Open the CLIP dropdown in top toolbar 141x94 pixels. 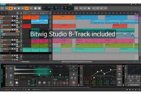94,8
